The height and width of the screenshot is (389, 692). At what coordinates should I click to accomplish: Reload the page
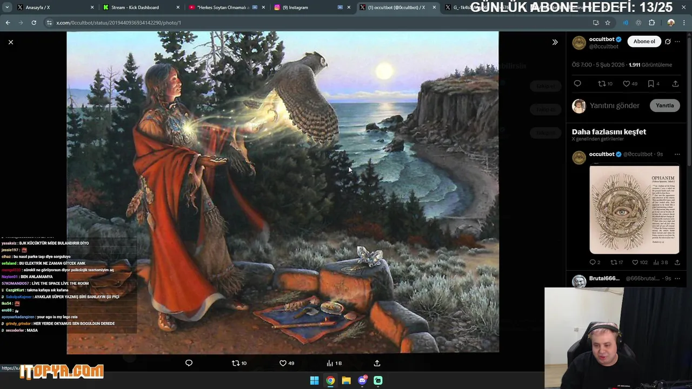(34, 23)
